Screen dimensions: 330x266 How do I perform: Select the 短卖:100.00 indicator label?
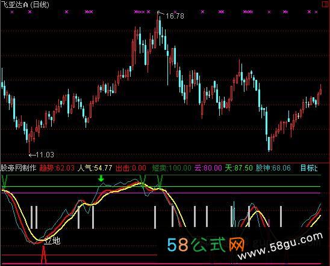coord(172,168)
